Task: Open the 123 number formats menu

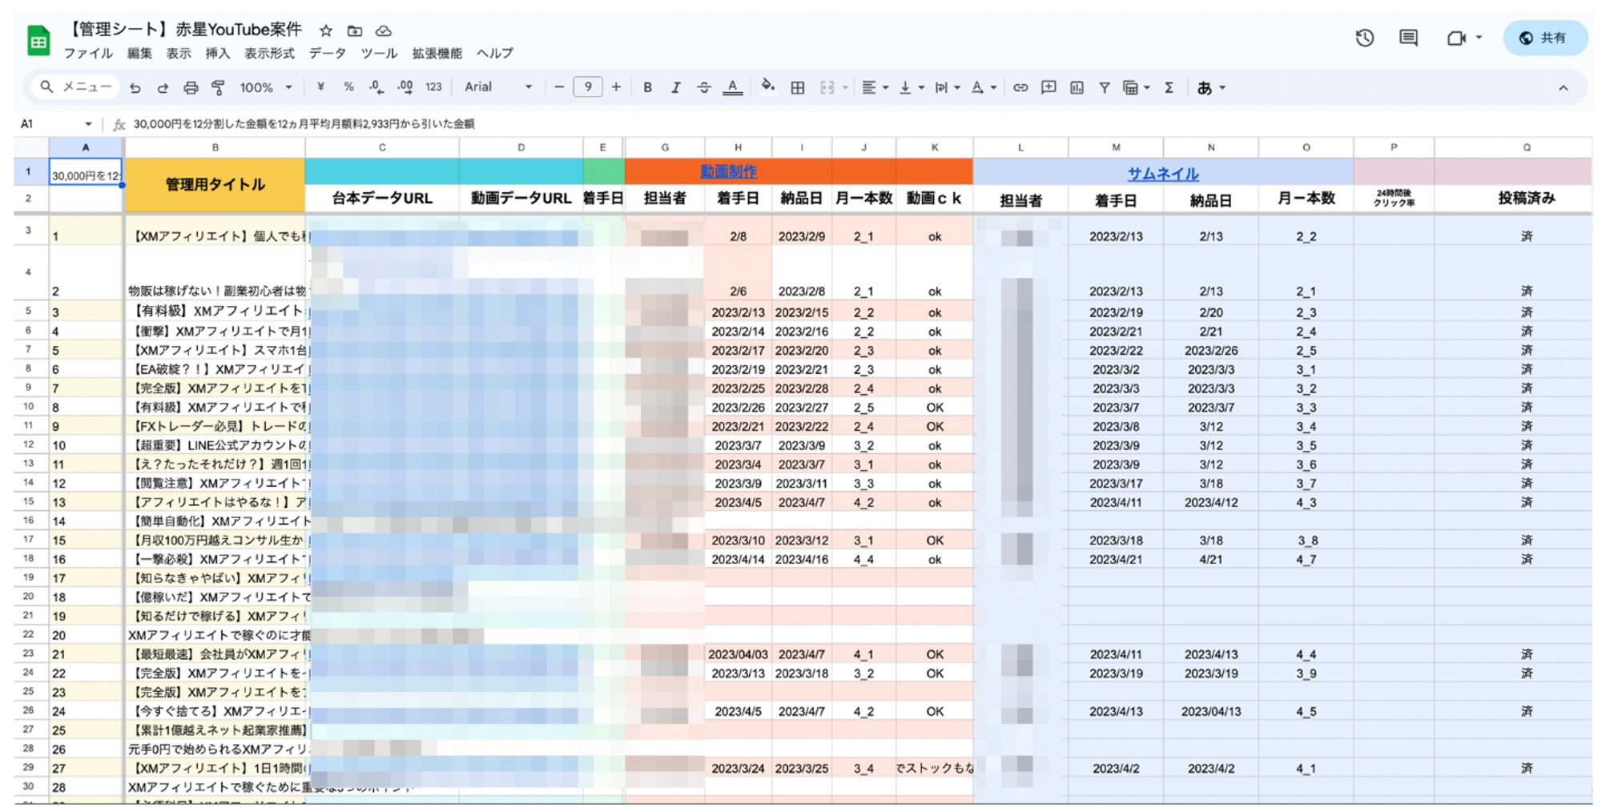Action: [433, 87]
